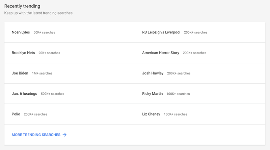270x150 pixels.
Task: Click the 1M+ searches count for Joe Biden
Action: click(42, 73)
